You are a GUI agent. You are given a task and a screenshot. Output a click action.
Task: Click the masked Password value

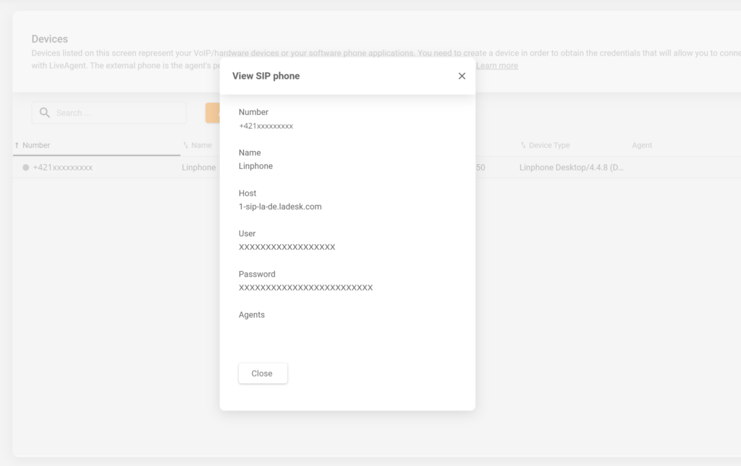305,287
